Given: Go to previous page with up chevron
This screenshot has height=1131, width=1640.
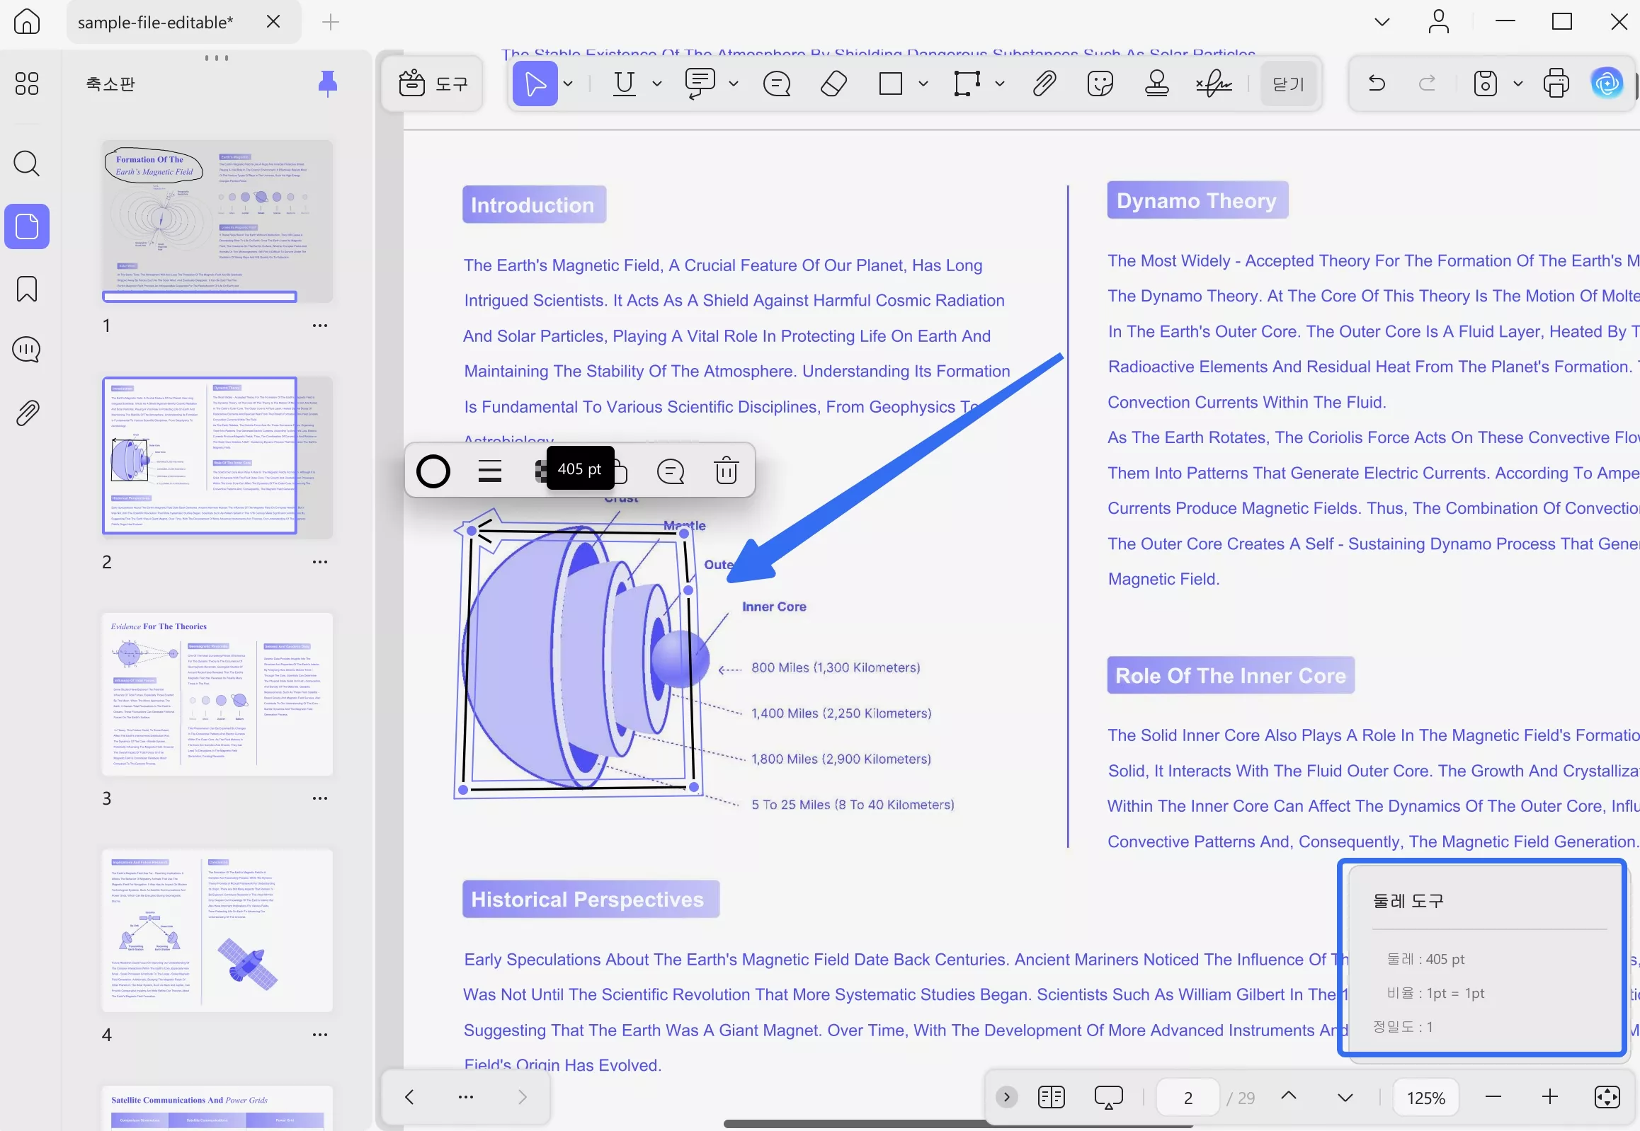Looking at the screenshot, I should (1289, 1096).
